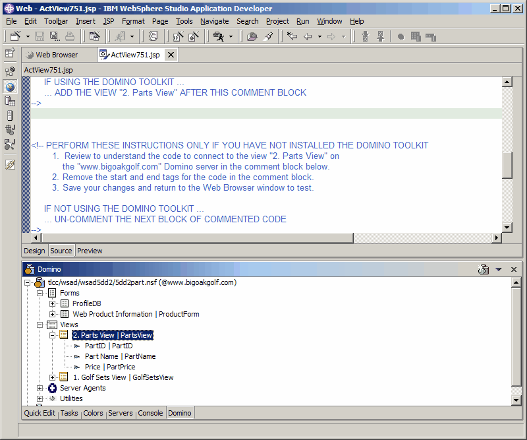Click the Domino view toolbar connection icon
The width and height of the screenshot is (527, 440).
click(484, 269)
